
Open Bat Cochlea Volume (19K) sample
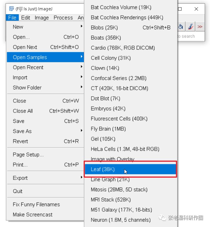click(x=131, y=7)
